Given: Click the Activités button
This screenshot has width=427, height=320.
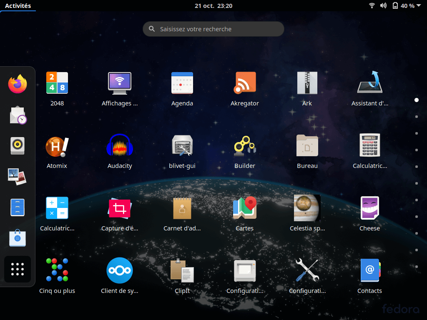Looking at the screenshot, I should pos(18,6).
